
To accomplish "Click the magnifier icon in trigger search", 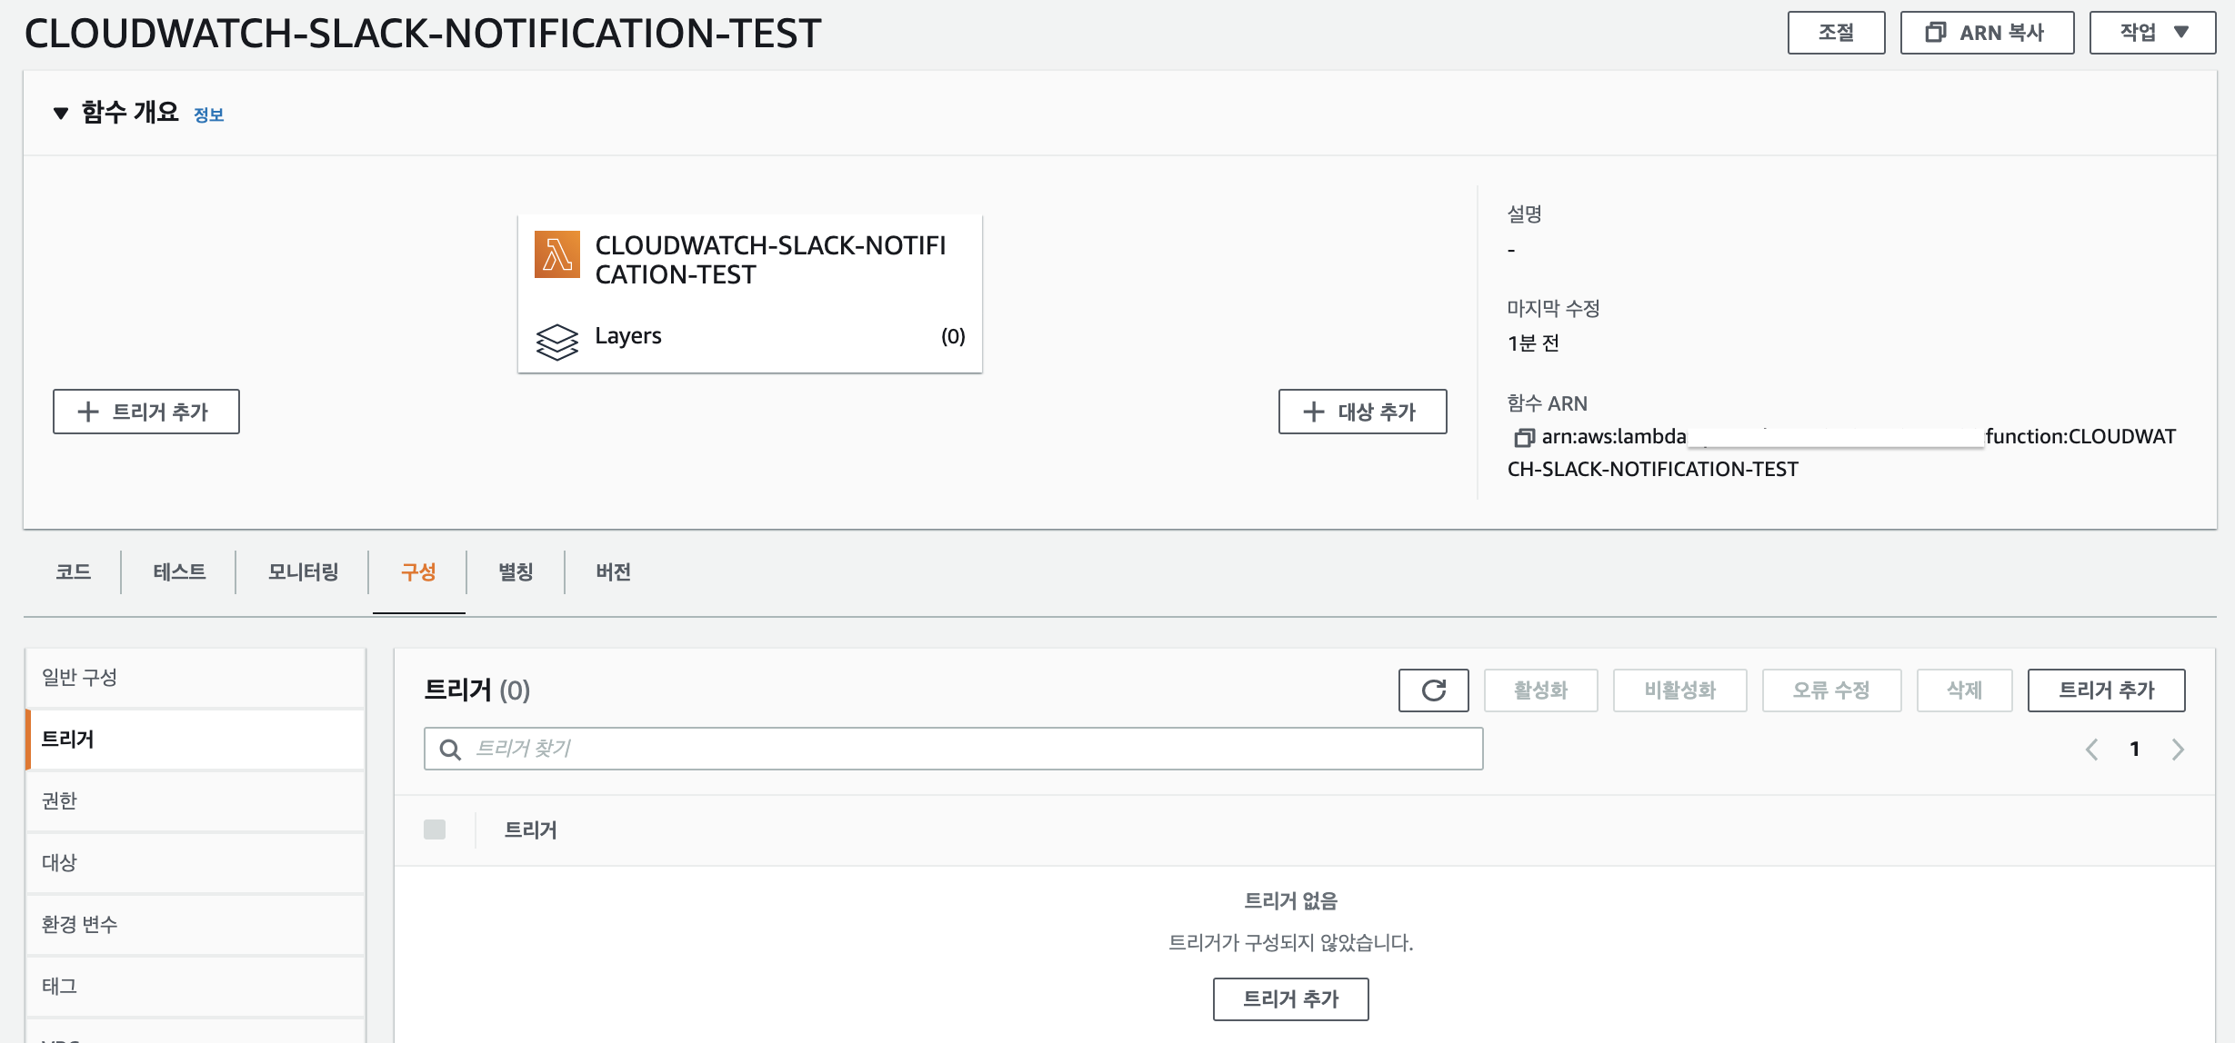I will (x=450, y=750).
